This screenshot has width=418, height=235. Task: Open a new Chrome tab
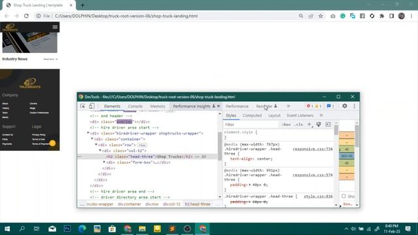(x=83, y=5)
